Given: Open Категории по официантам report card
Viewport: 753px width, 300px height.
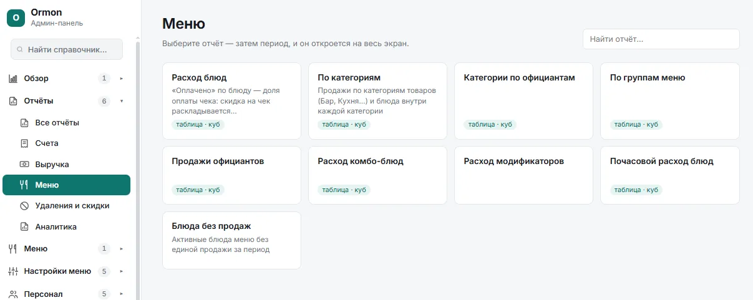Looking at the screenshot, I should [x=523, y=101].
